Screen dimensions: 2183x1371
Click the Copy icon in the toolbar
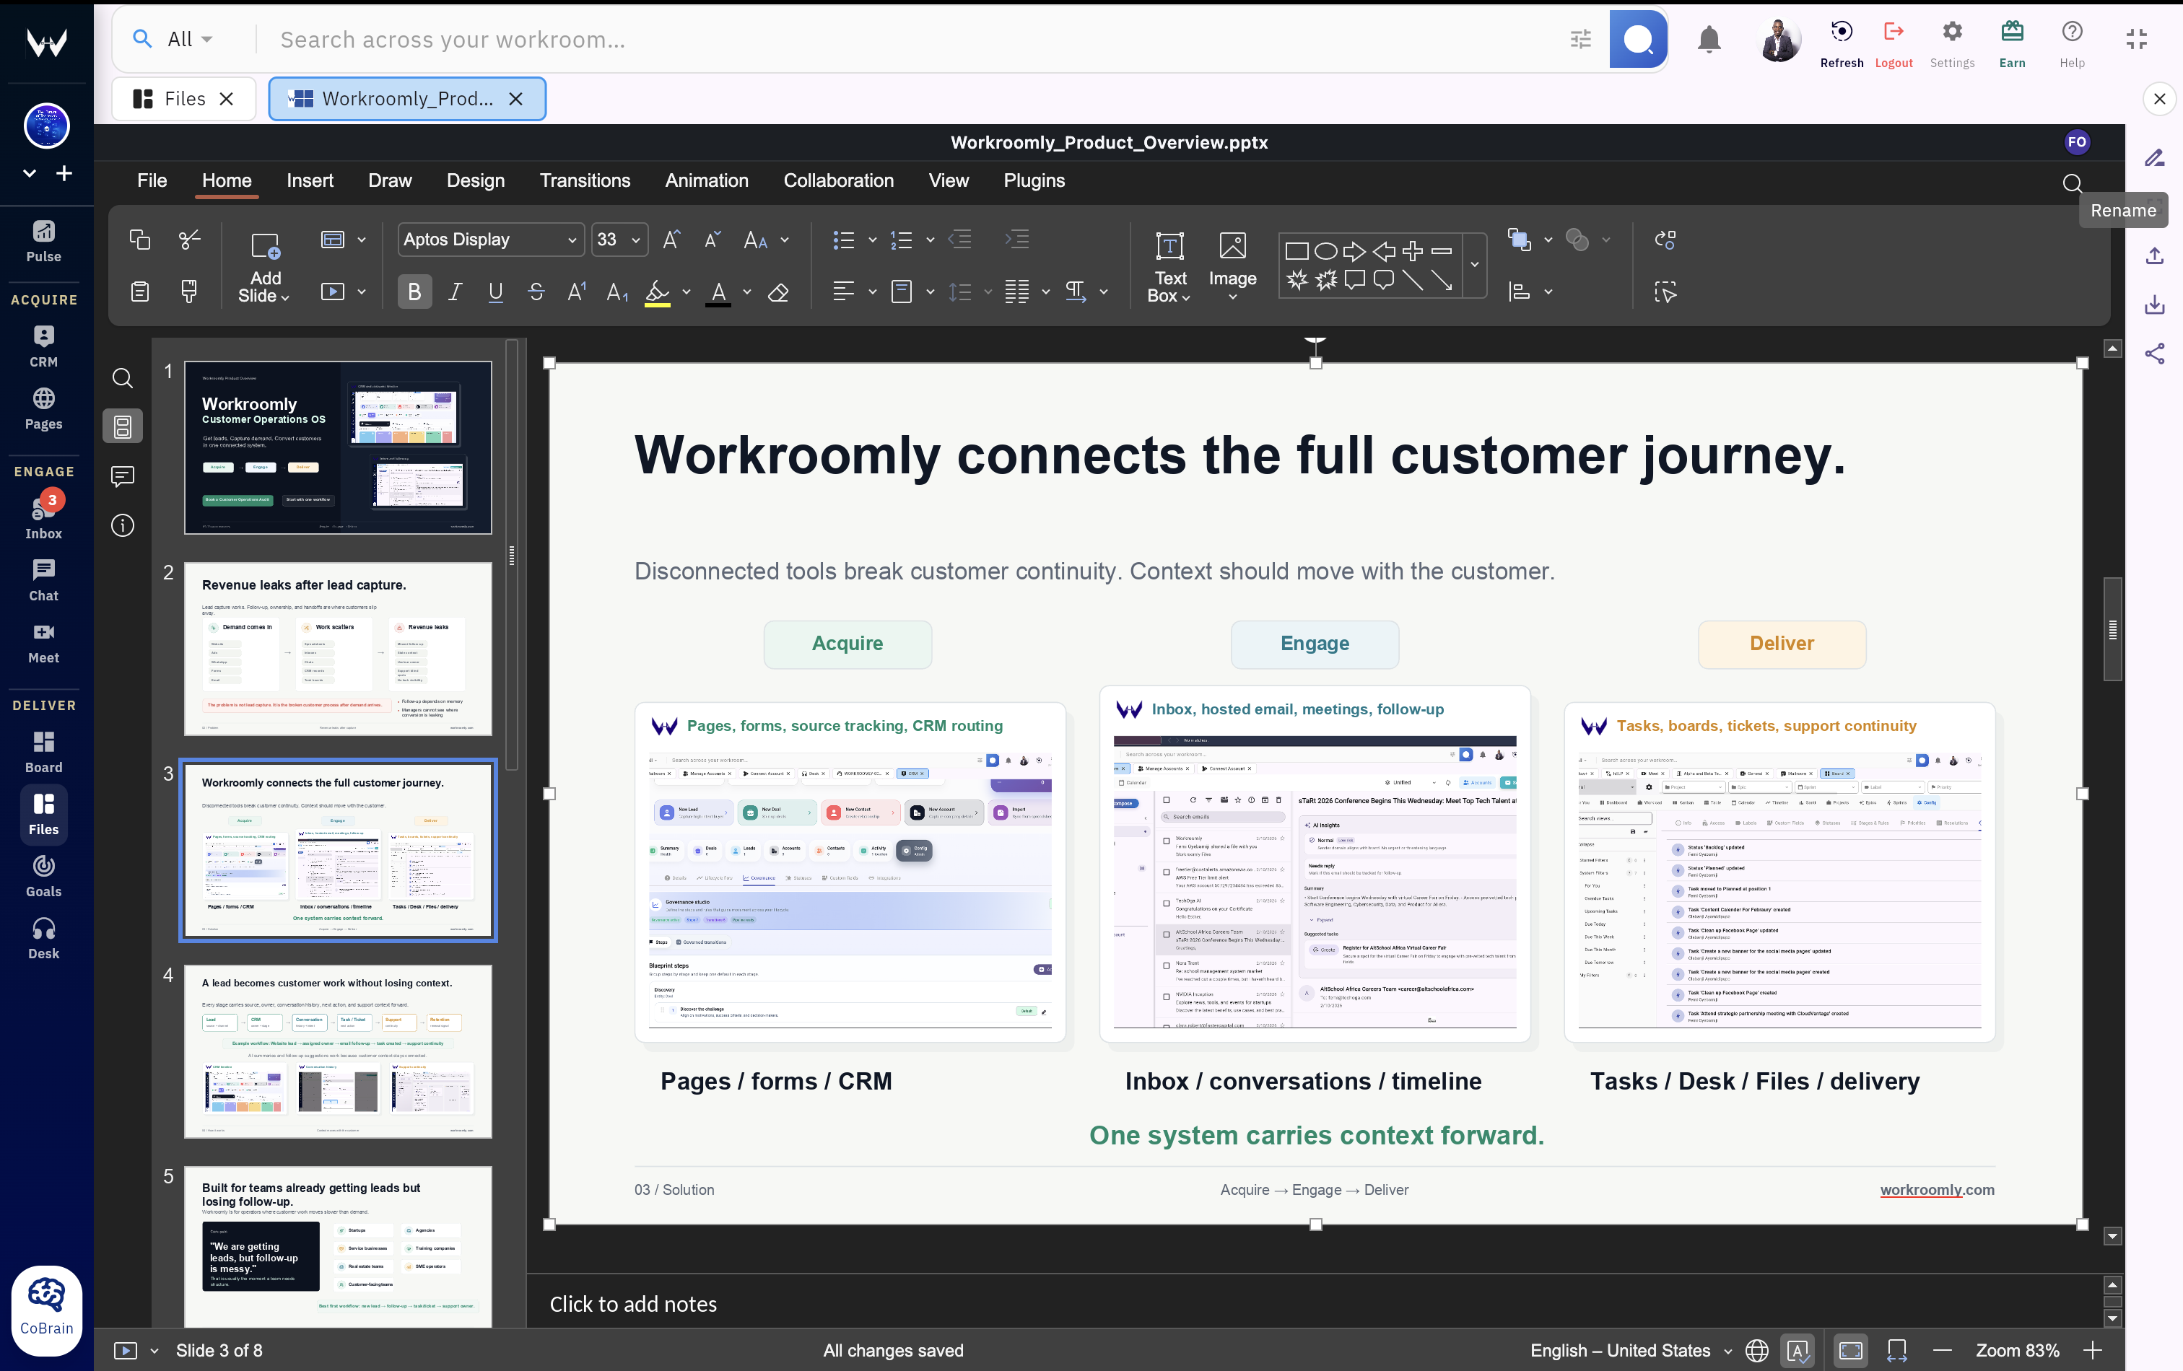point(139,240)
